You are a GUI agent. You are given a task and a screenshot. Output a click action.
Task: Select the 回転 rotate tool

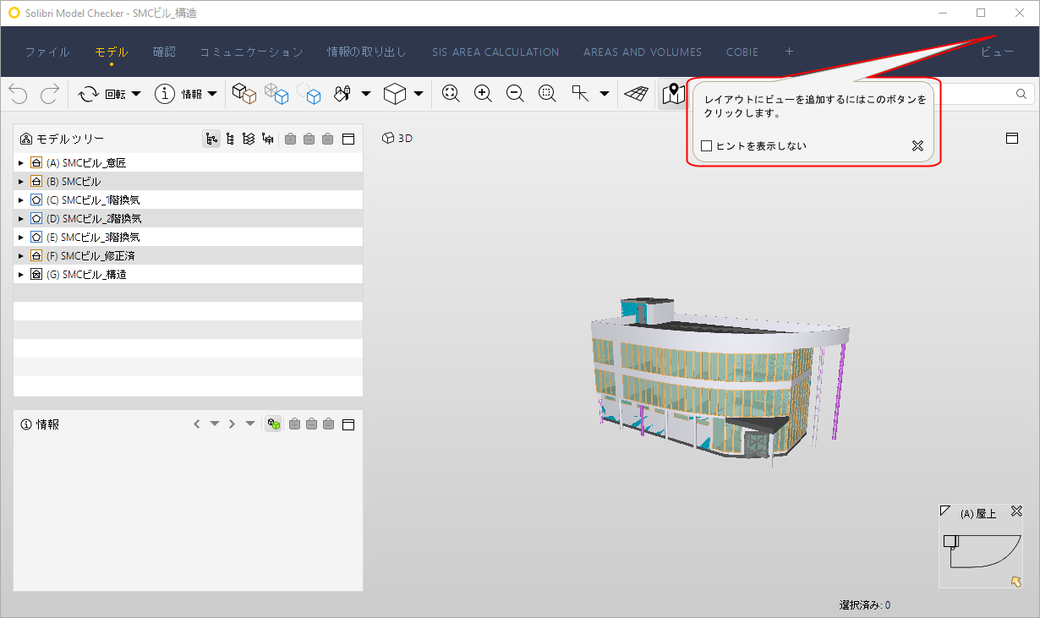click(x=101, y=94)
